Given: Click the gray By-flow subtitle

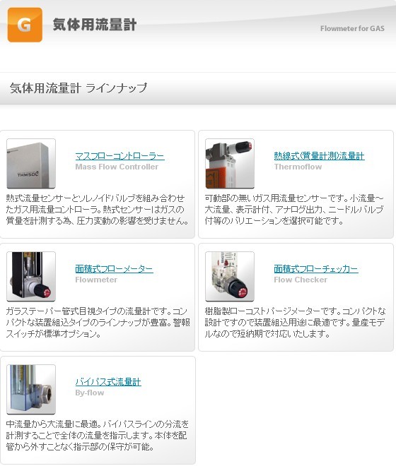Looking at the screenshot, I should (x=90, y=393).
